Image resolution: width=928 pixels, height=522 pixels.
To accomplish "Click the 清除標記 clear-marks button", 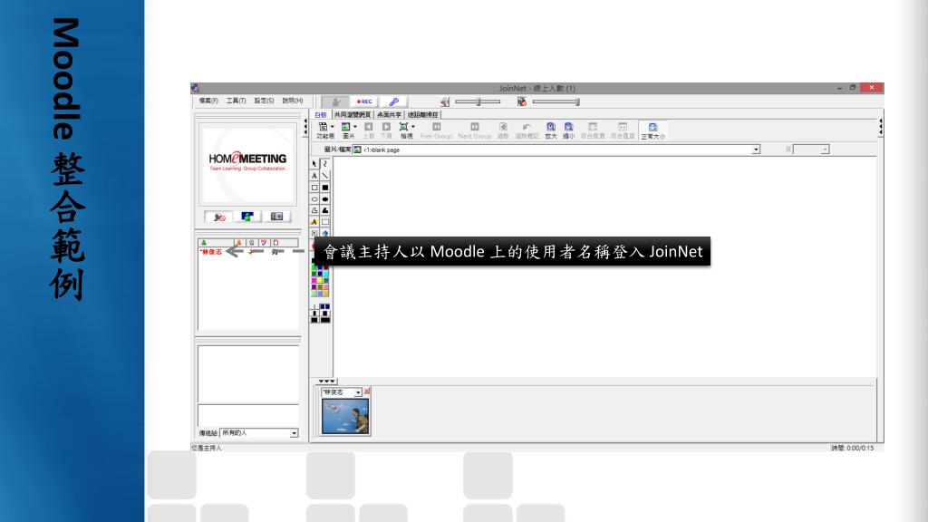I will point(527,130).
